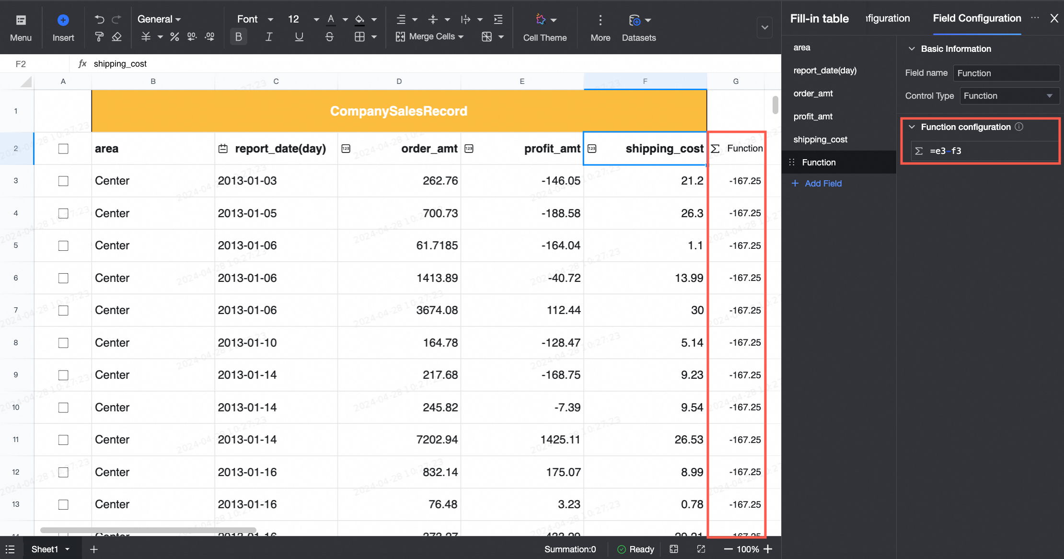
Task: Open the More options menu
Action: click(600, 27)
